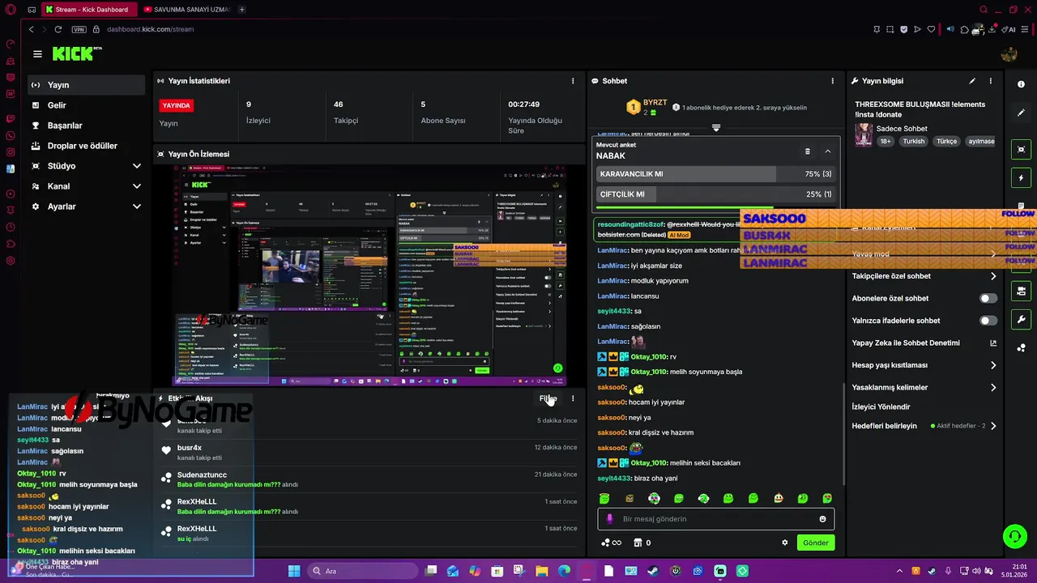
Task: Go to Yayın in the sidebar
Action: (x=86, y=85)
